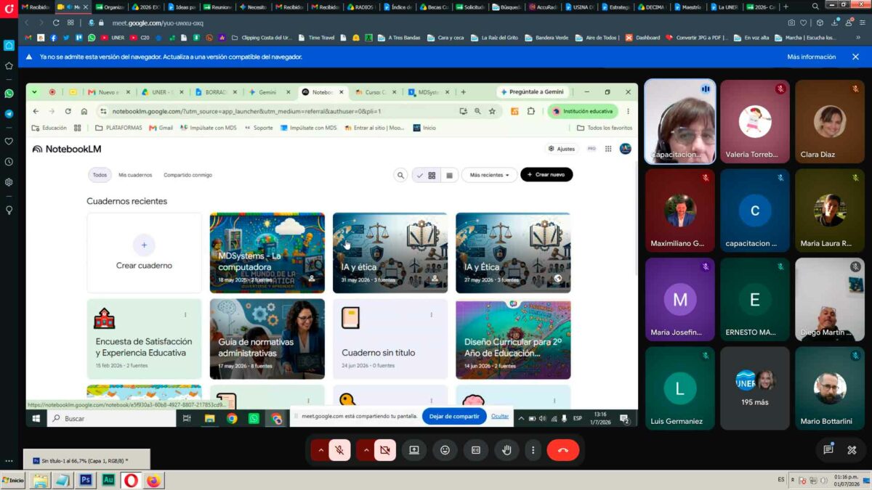This screenshot has width=872, height=490.
Task: Click the NotebookLM search magnifier icon
Action: click(x=400, y=175)
